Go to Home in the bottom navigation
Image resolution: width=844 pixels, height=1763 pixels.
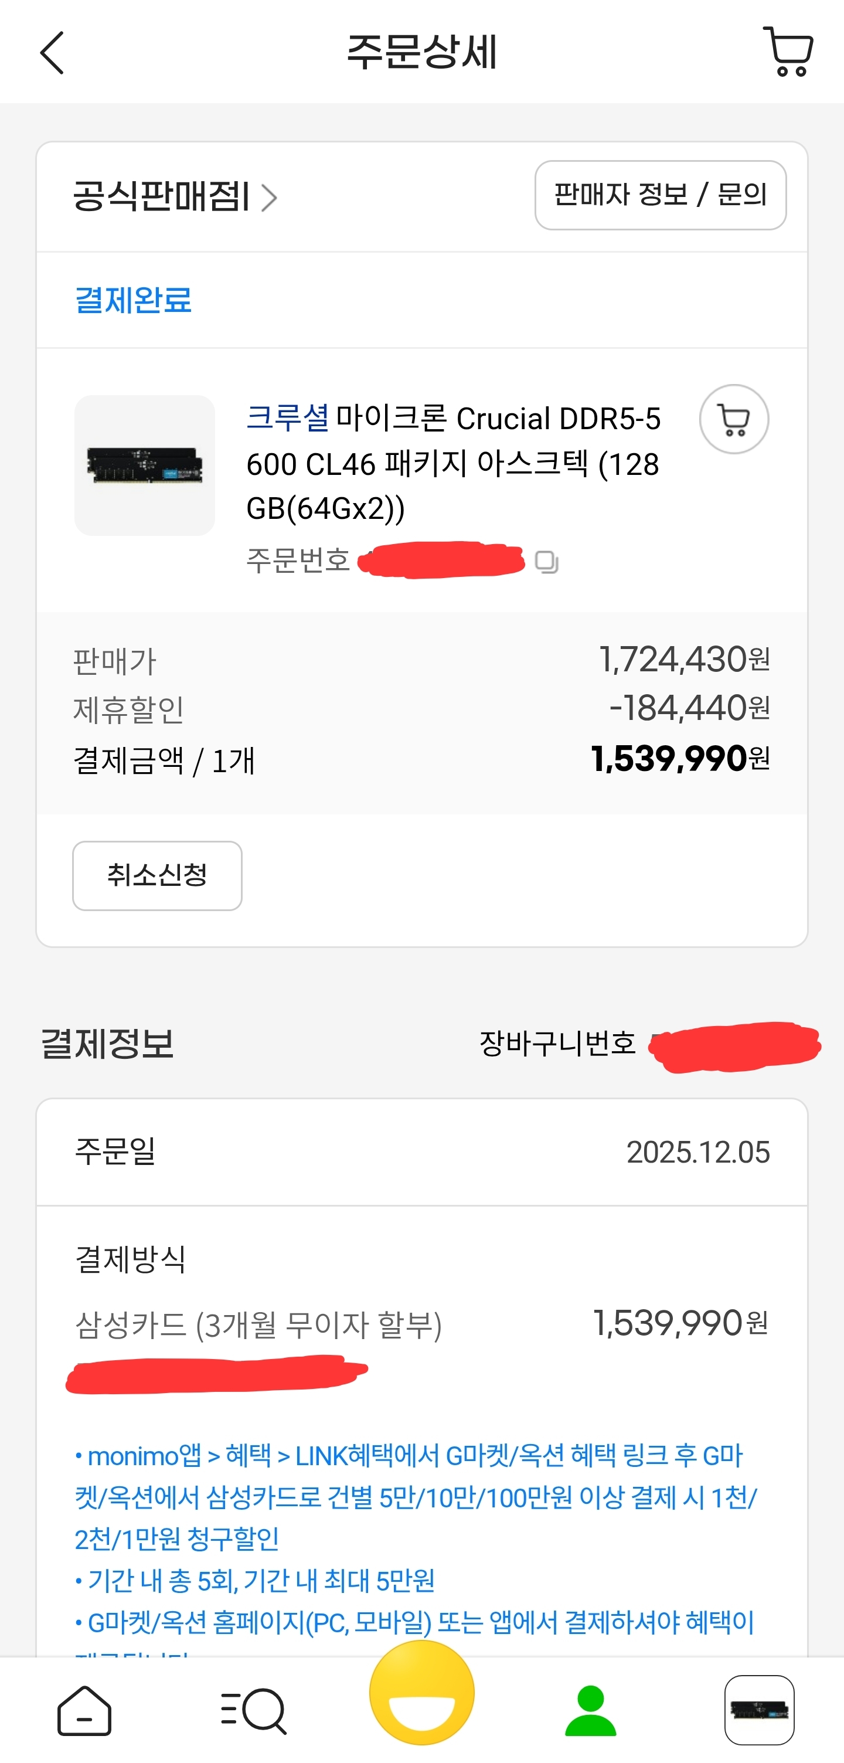click(84, 1711)
